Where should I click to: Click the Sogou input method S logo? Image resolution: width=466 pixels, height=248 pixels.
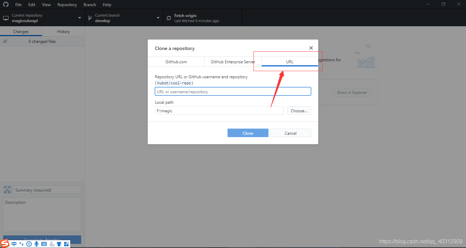pos(5,244)
